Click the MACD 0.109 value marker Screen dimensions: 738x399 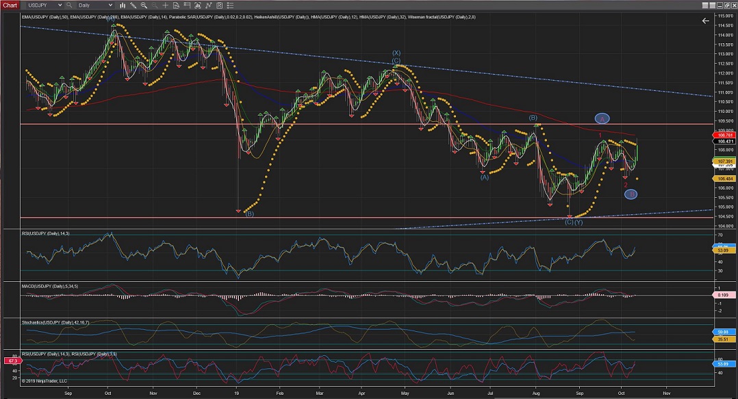[724, 295]
